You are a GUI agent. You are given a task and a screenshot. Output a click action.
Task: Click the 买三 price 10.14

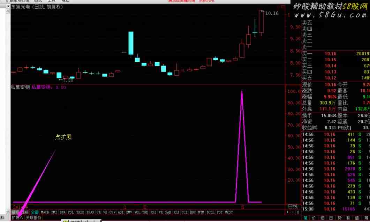330,66
